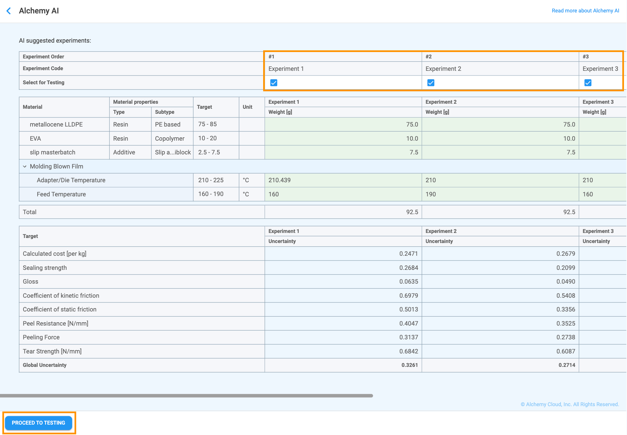This screenshot has height=435, width=627.
Task: Click the Calculated cost [per kg] row
Action: (323, 254)
